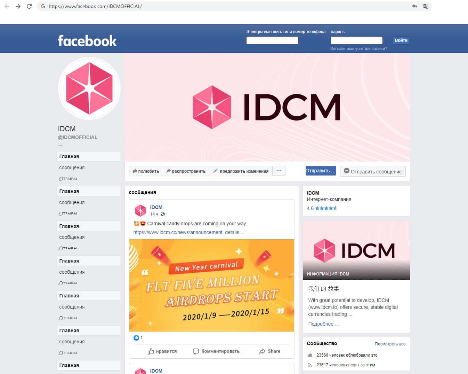Click the With great potential description text
The height and width of the screenshot is (374, 468).
(353, 307)
